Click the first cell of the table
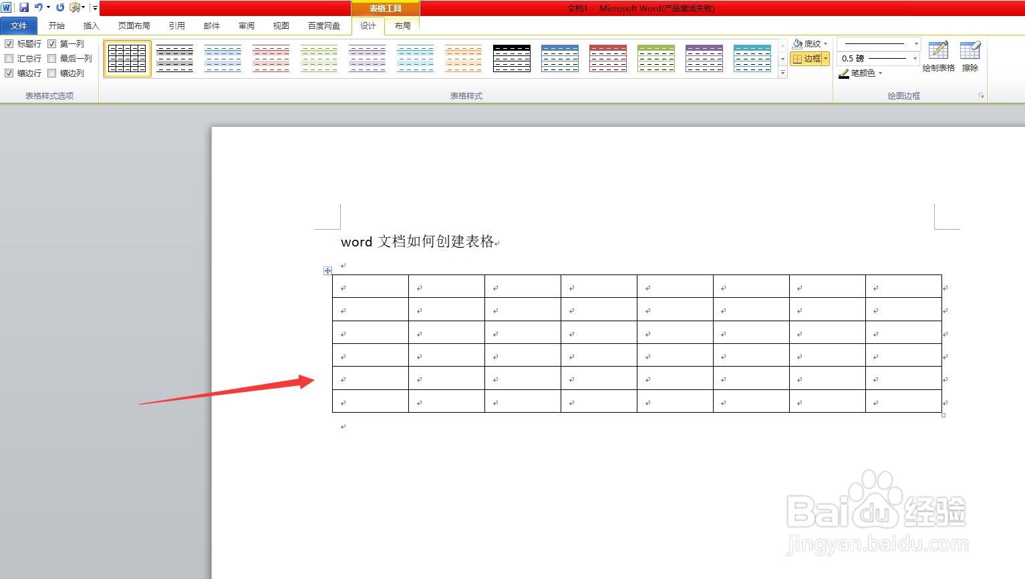Viewport: 1025px width, 579px height. click(x=370, y=286)
